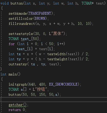Click the fillroundrect function name

click(x=22, y=24)
